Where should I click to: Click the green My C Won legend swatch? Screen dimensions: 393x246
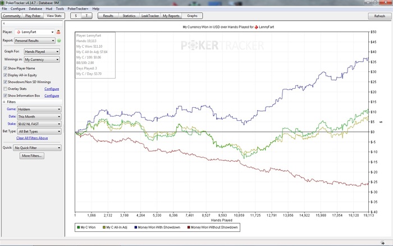(79, 227)
